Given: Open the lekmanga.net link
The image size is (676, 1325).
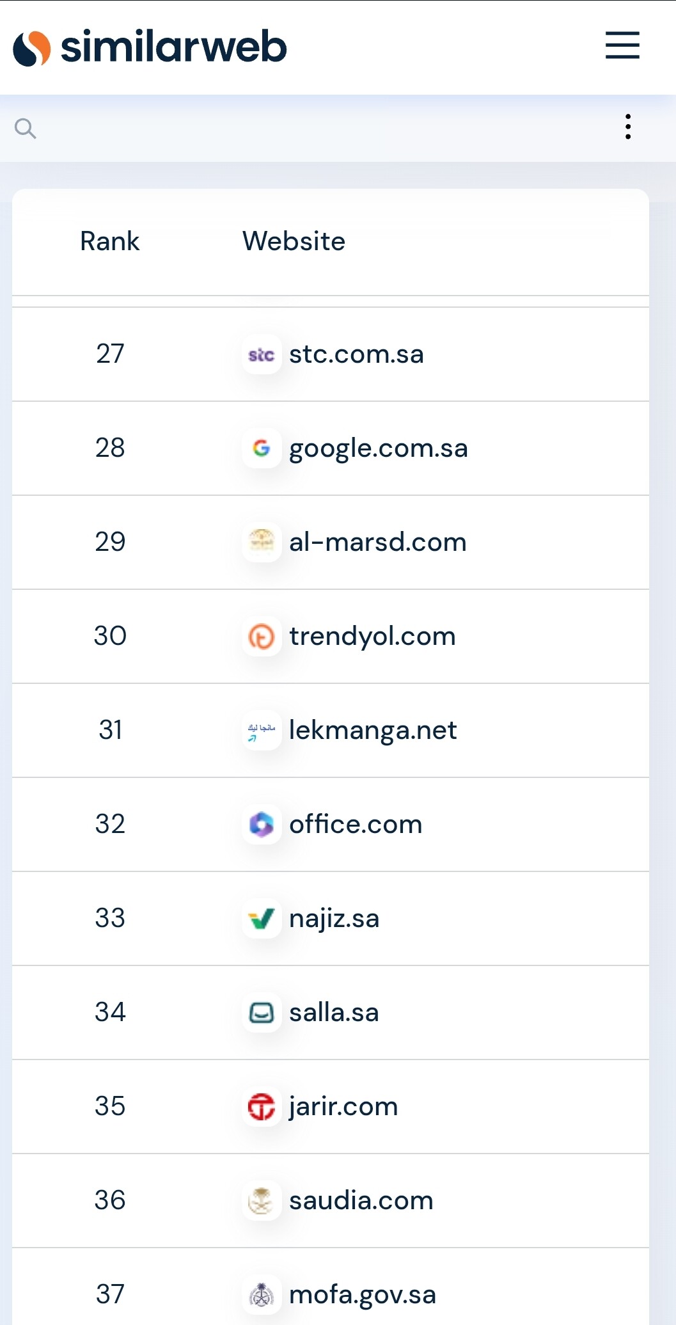Looking at the screenshot, I should [373, 730].
